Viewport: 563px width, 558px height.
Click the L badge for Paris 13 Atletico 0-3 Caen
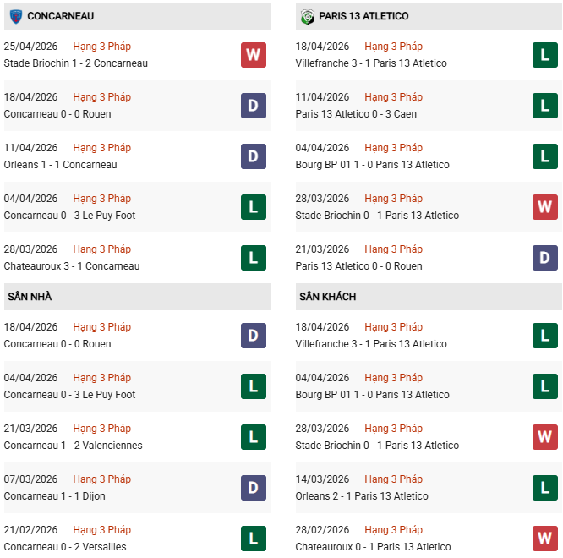(x=545, y=106)
